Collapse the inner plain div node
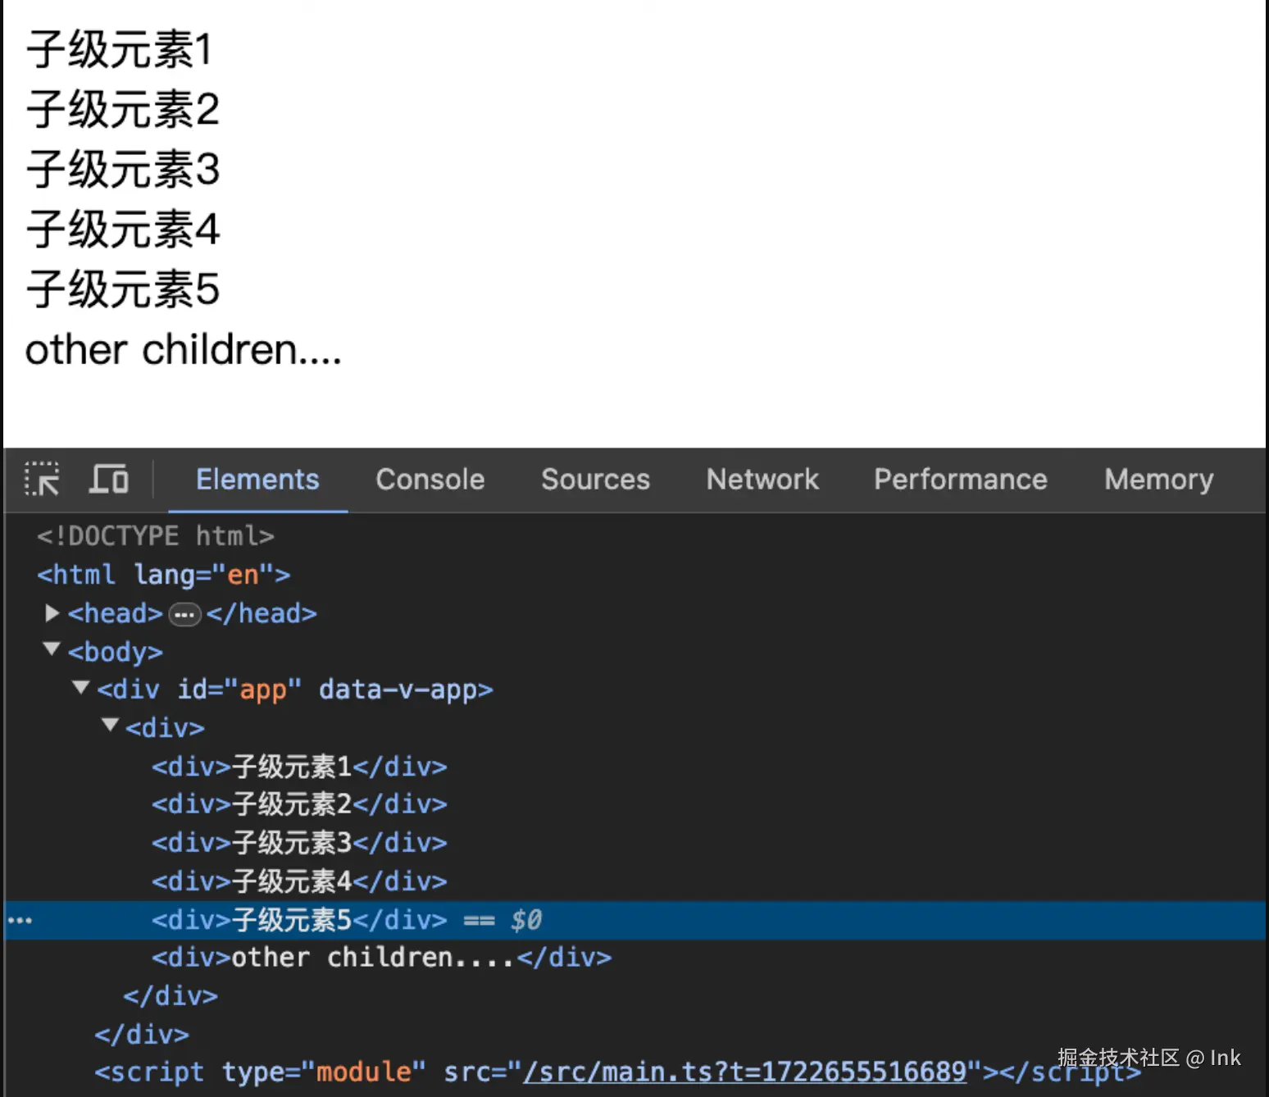The height and width of the screenshot is (1097, 1269). point(110,725)
